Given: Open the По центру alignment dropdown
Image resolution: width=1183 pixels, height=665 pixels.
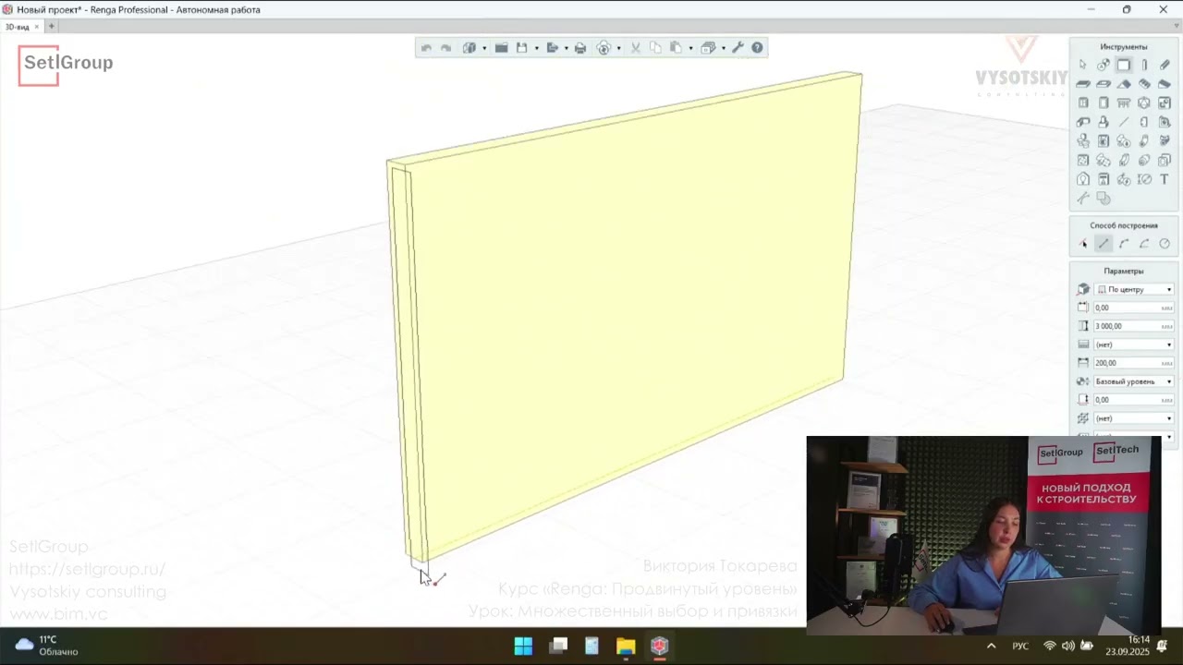Looking at the screenshot, I should click(x=1134, y=289).
